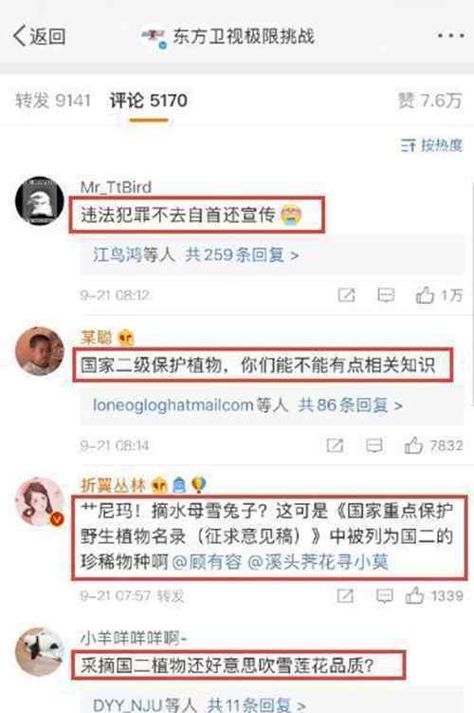This screenshot has height=713, width=474.
Task: View Mr_TtBird's eagle profile avatar
Action: click(x=40, y=200)
